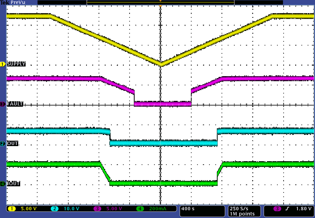Viewport: 315px width, 218px height.
Task: Select the OUT waveform label
Action: [12, 143]
